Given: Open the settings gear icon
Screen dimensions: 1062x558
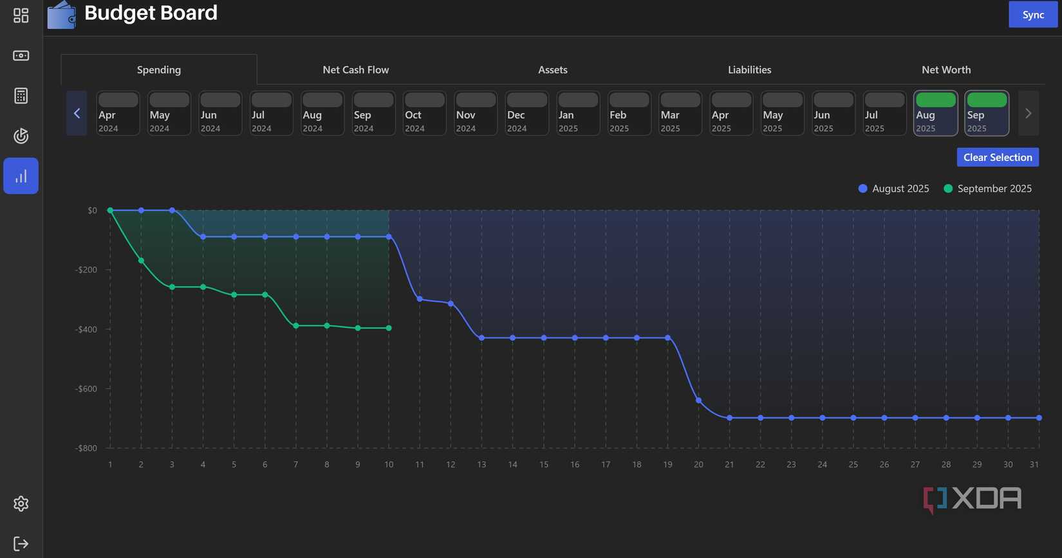Looking at the screenshot, I should point(21,503).
